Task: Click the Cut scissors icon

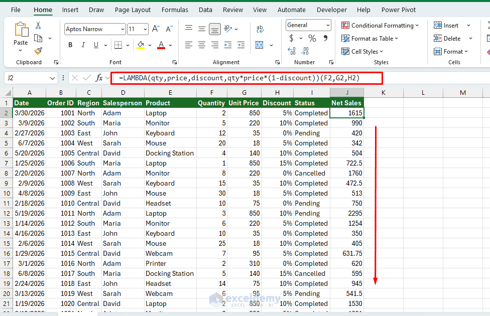Action: tap(38, 25)
